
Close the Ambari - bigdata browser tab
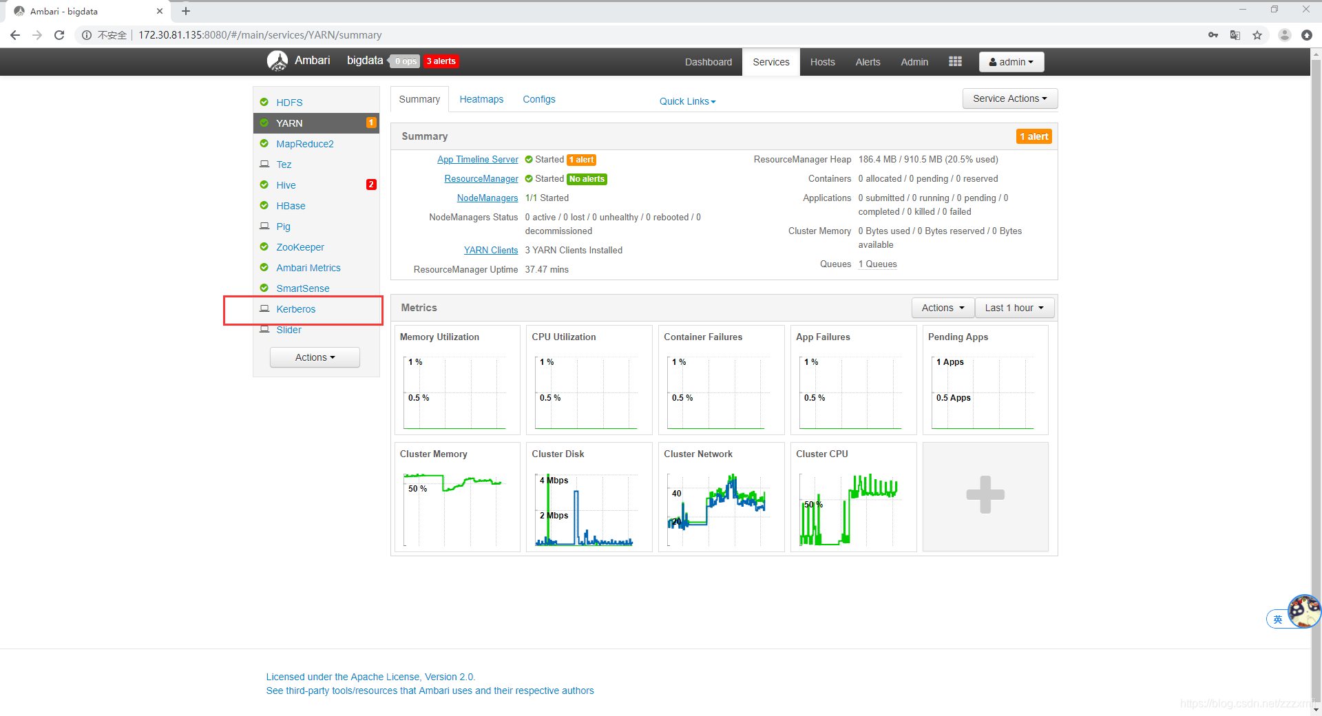tap(160, 11)
